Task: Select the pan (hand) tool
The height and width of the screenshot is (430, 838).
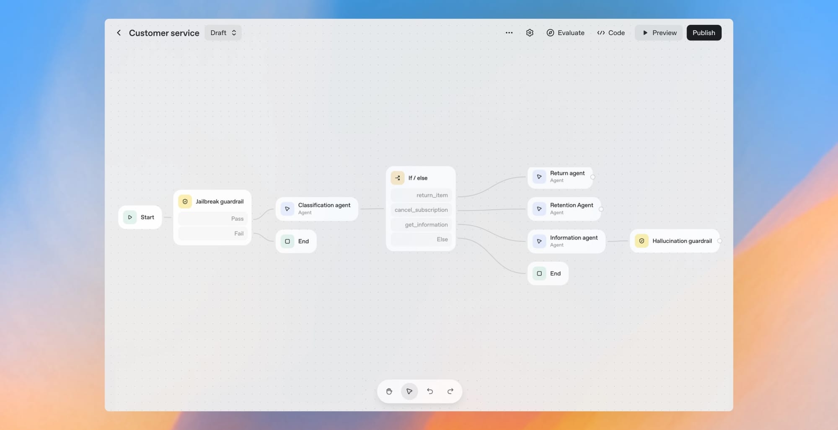Action: (389, 391)
